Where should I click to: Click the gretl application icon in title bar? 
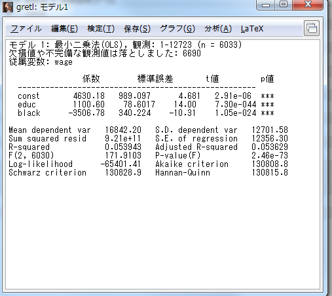pos(8,7)
